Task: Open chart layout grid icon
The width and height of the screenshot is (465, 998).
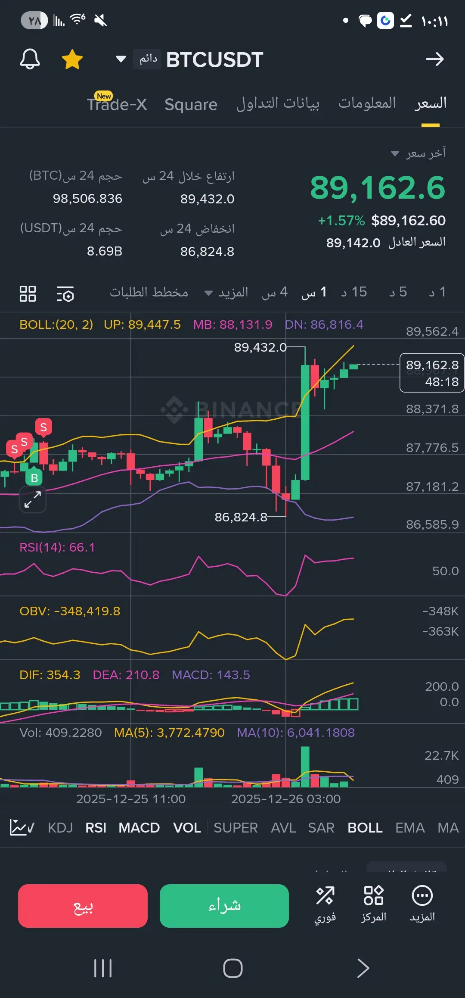Action: tap(28, 293)
